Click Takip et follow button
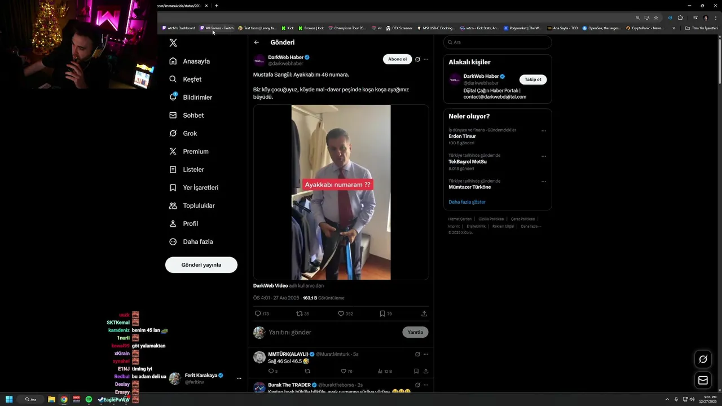Viewport: 722px width, 406px height. [533, 80]
